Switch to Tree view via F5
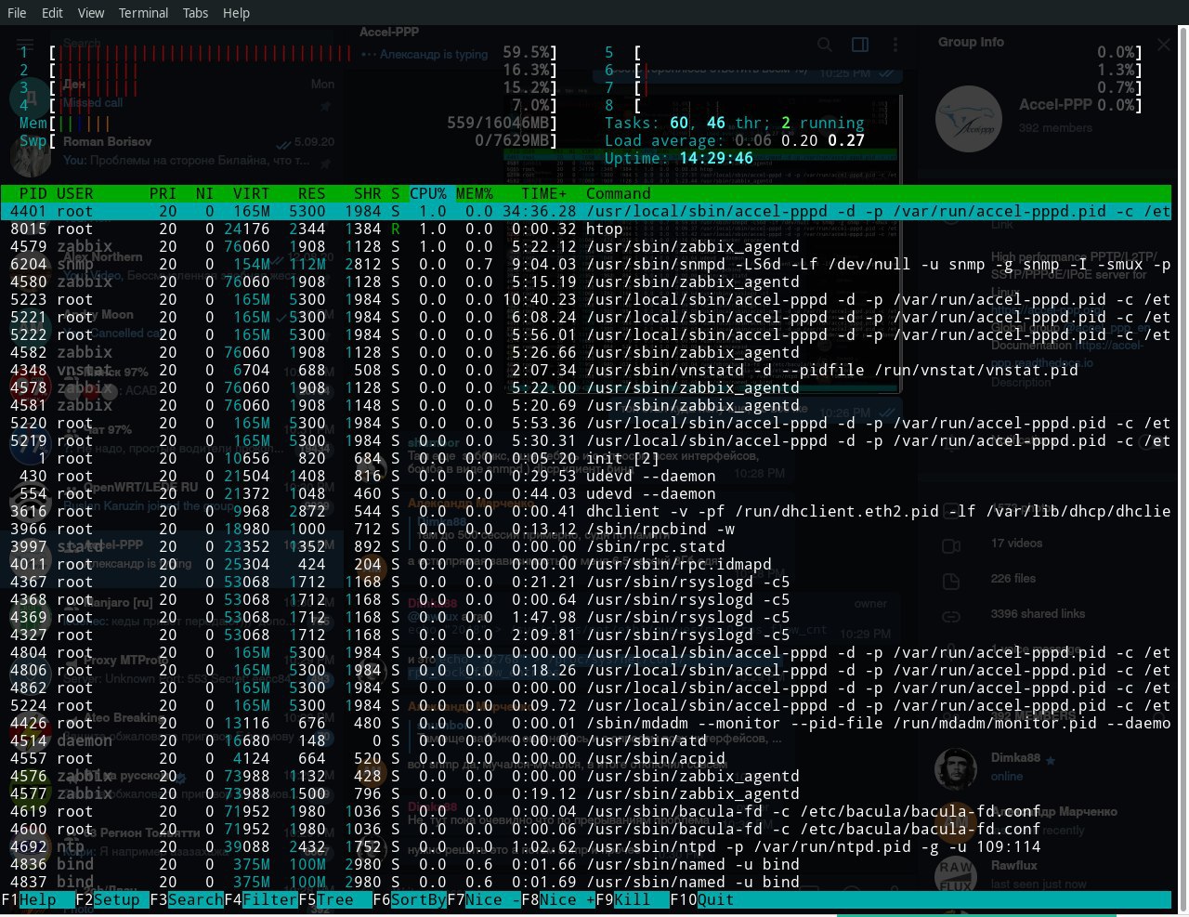Screen dimensions: 1189x917 [x=334, y=899]
